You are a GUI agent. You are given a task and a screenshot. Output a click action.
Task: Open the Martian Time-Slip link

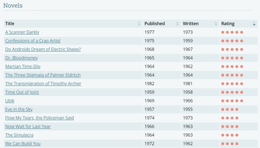pyautogui.click(x=23, y=67)
